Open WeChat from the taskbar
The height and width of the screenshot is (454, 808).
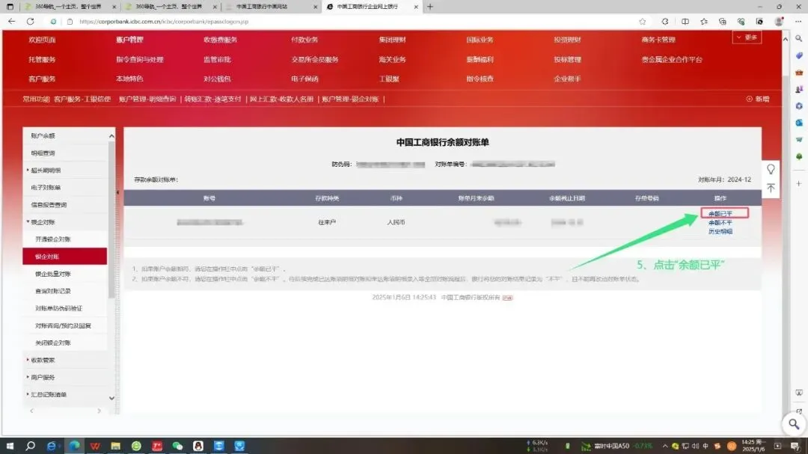177,446
